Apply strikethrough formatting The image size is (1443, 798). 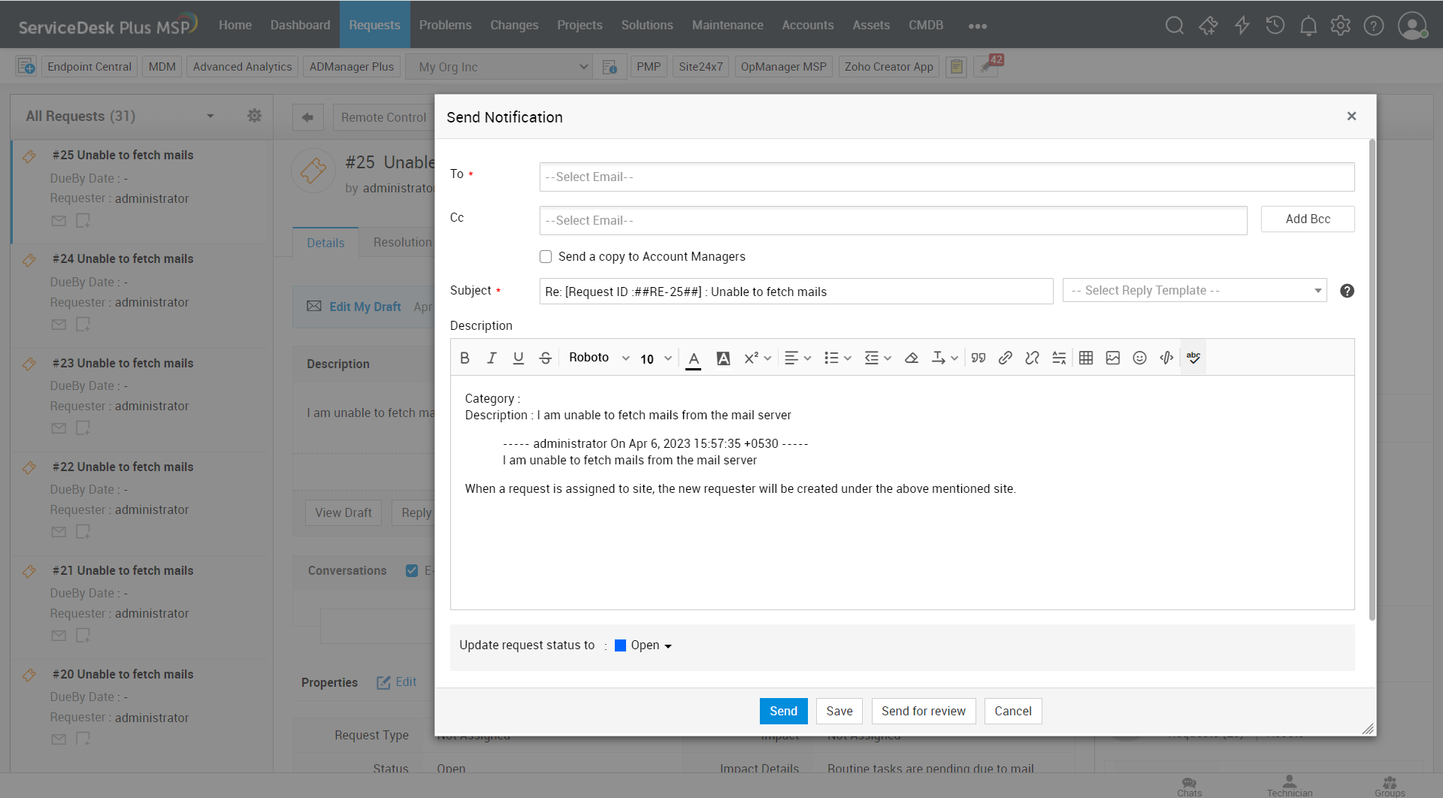pos(546,358)
